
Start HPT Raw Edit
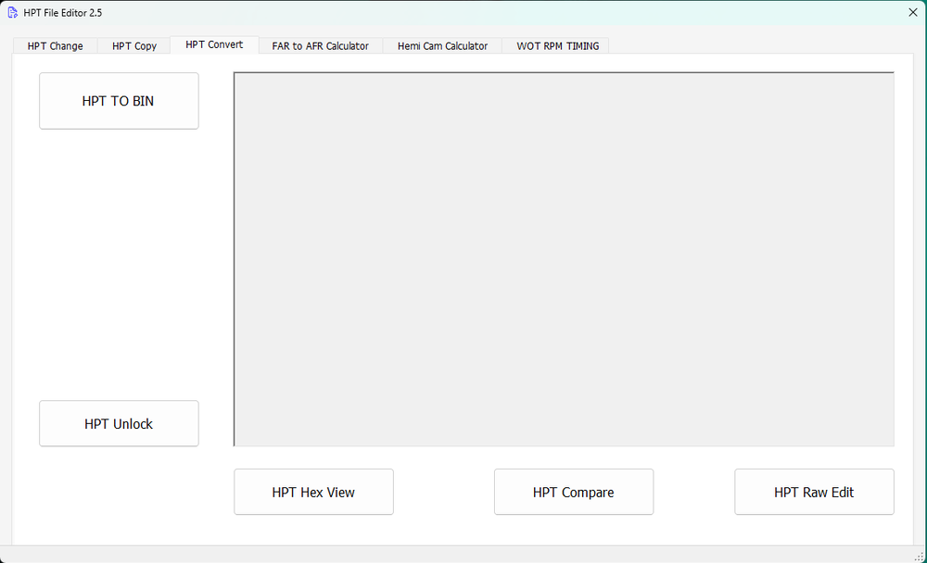click(x=814, y=493)
